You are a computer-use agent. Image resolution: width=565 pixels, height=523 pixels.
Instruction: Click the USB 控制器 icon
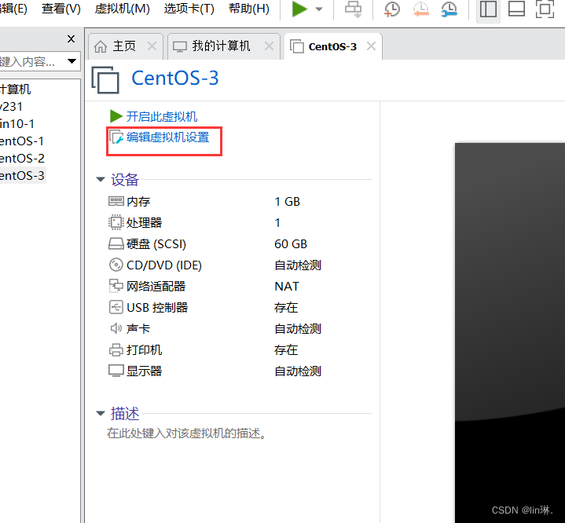(x=116, y=307)
